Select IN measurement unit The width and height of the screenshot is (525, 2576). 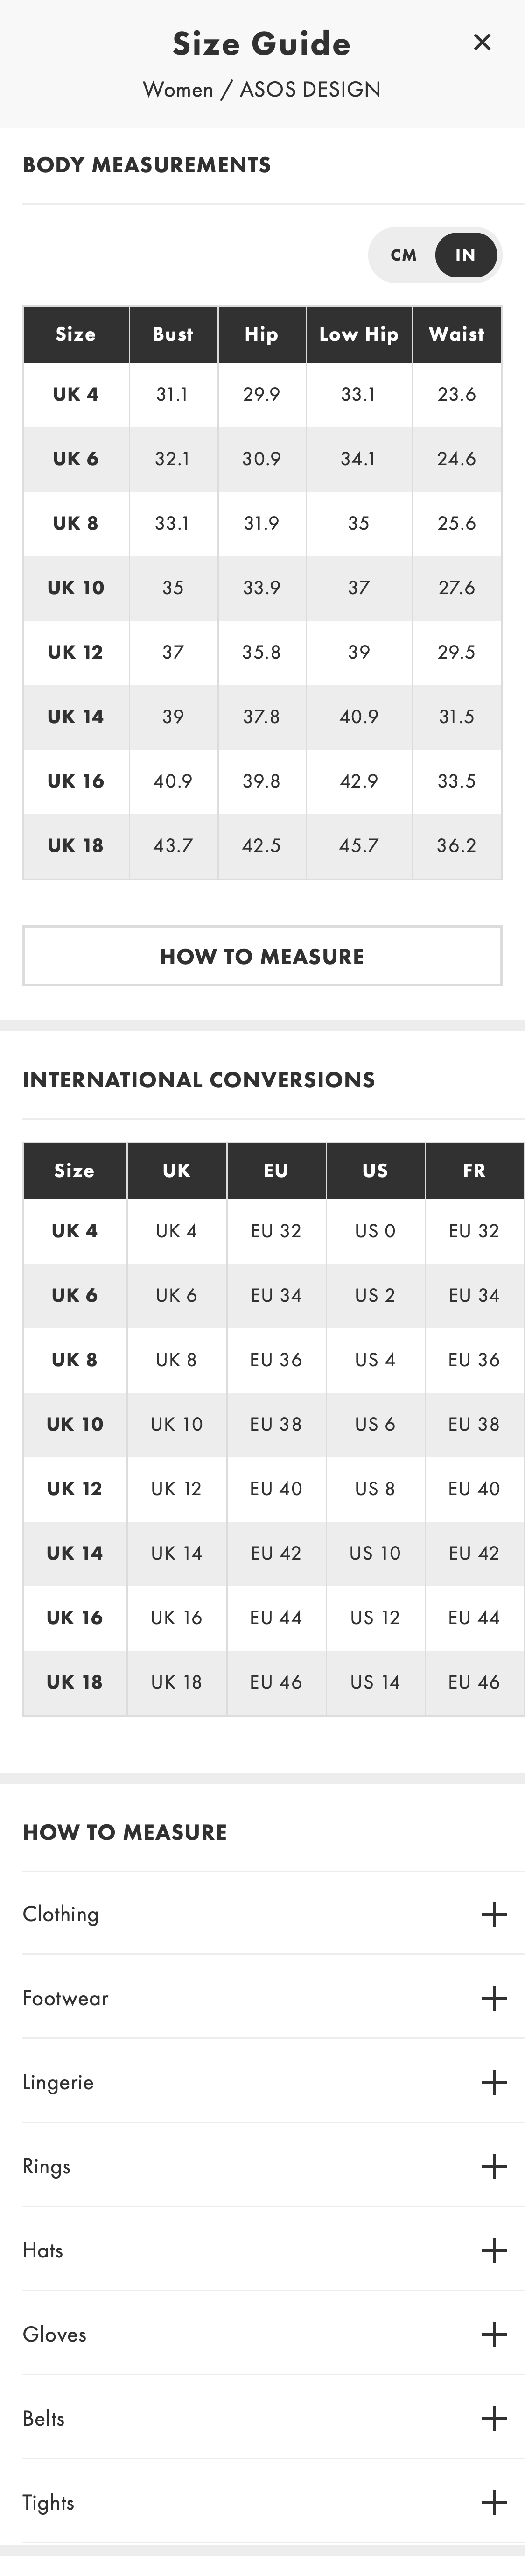[x=465, y=255]
